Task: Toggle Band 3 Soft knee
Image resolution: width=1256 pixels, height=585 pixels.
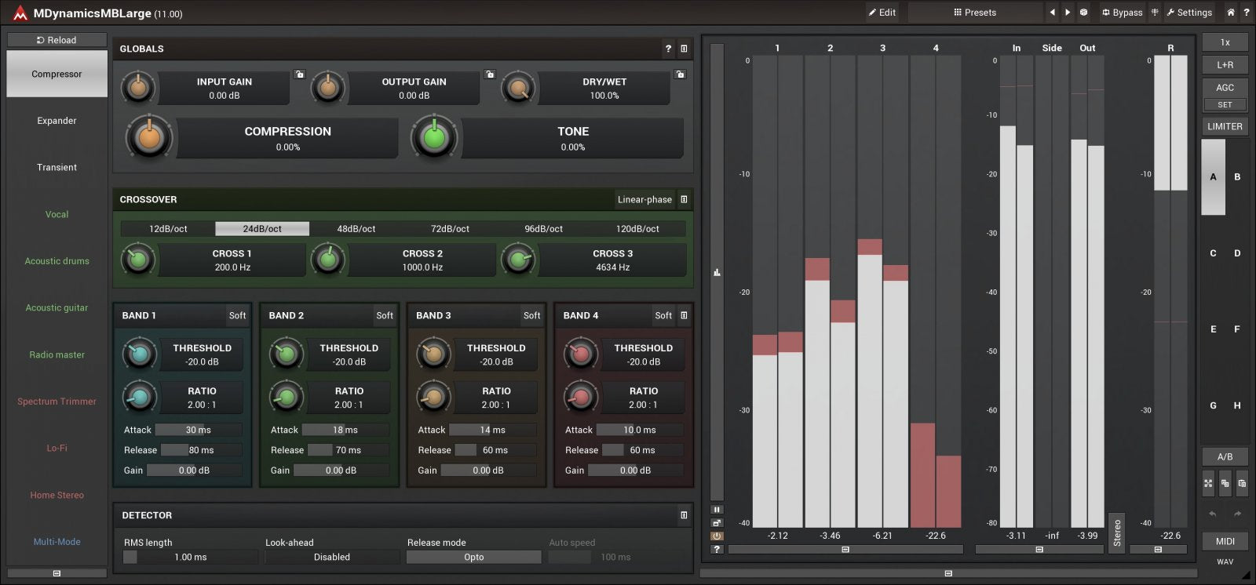Action: click(531, 315)
